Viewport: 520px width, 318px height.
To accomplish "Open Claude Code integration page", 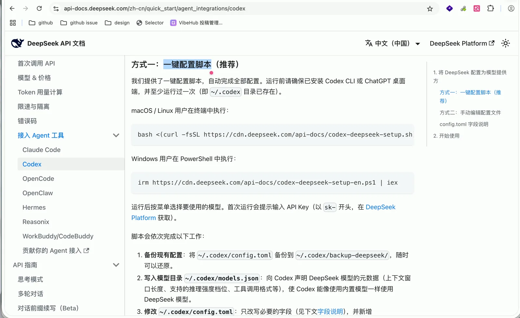I will pyautogui.click(x=42, y=150).
